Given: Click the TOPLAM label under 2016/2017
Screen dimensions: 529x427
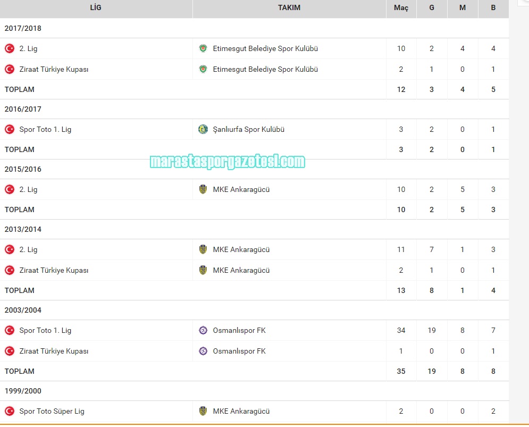Looking at the screenshot, I should pyautogui.click(x=20, y=149).
